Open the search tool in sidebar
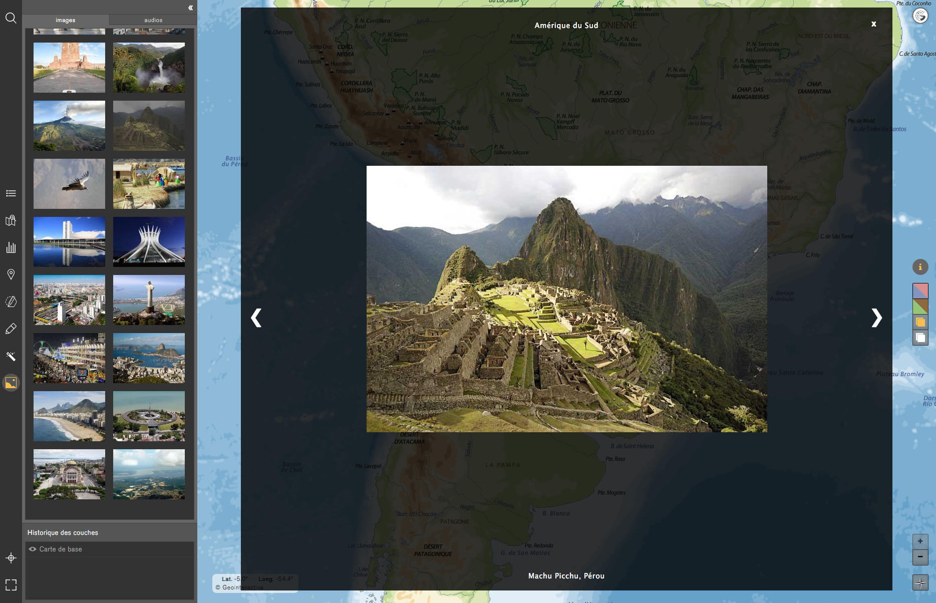 pyautogui.click(x=11, y=19)
